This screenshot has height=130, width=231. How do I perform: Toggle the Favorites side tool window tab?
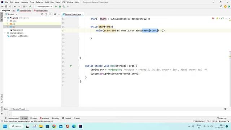tap(1, 110)
